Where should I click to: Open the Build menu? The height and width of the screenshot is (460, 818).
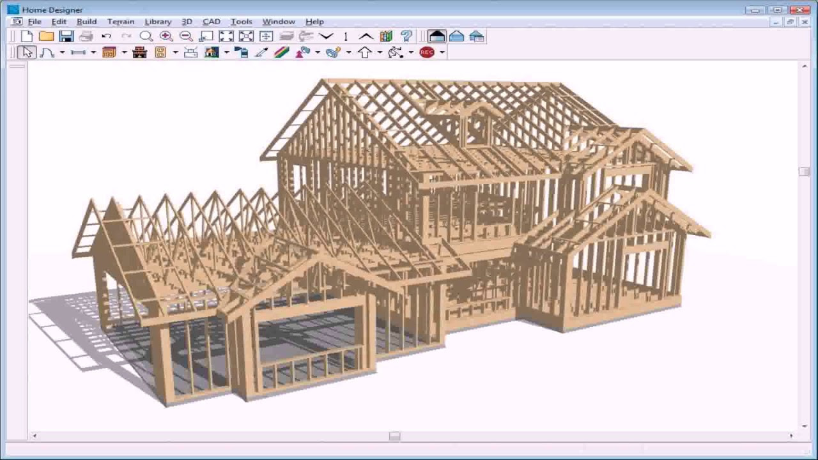click(87, 22)
